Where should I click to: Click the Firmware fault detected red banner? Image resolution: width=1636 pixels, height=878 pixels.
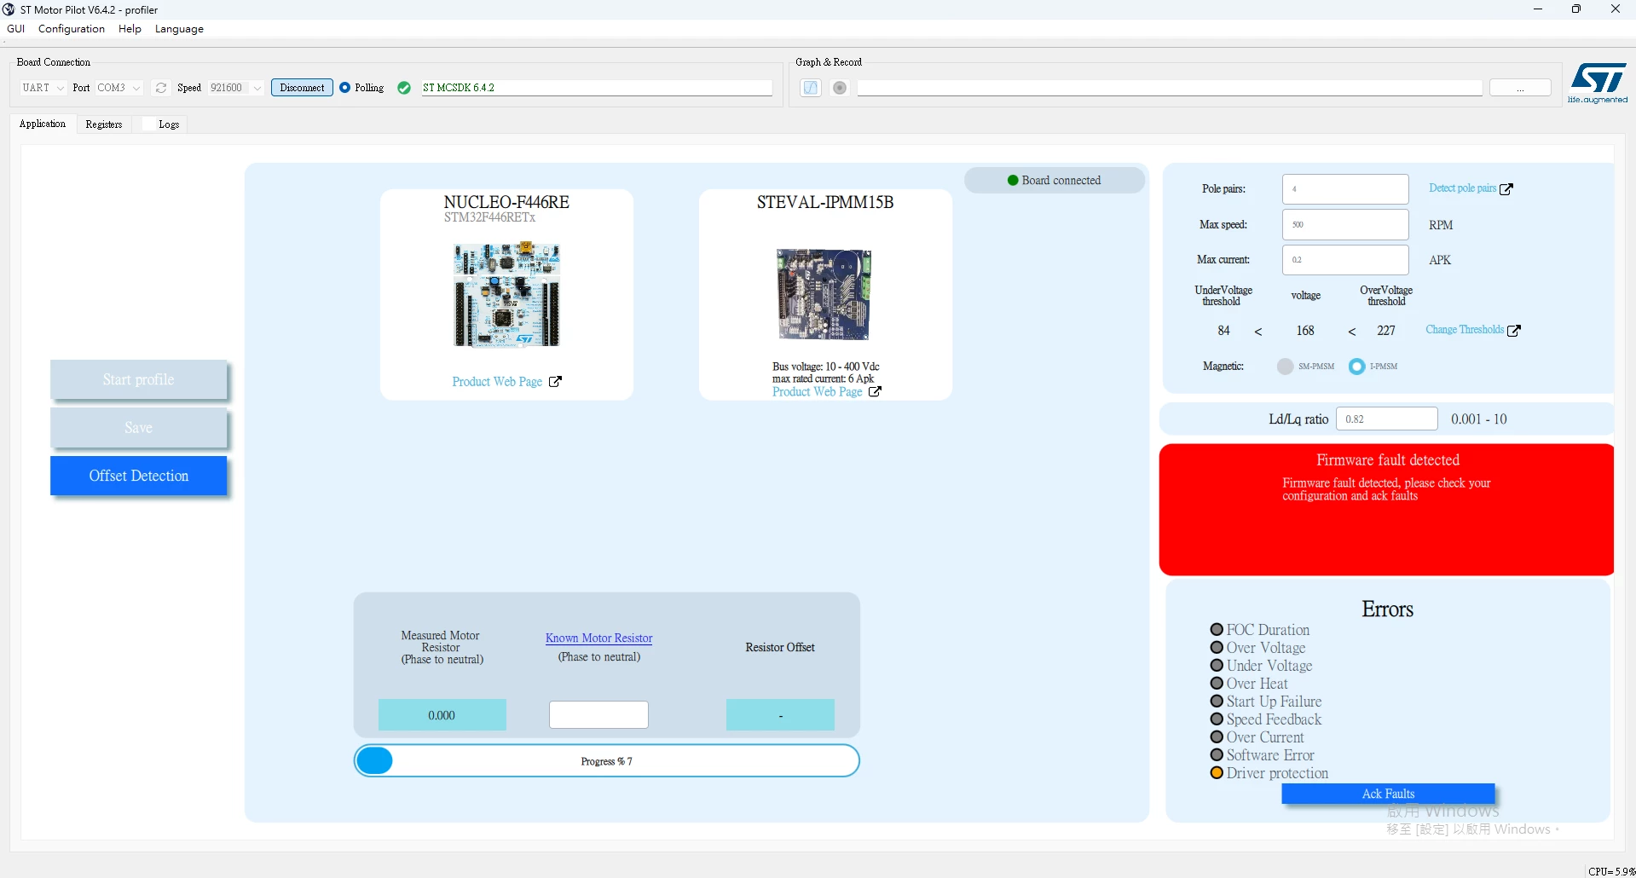click(x=1386, y=510)
